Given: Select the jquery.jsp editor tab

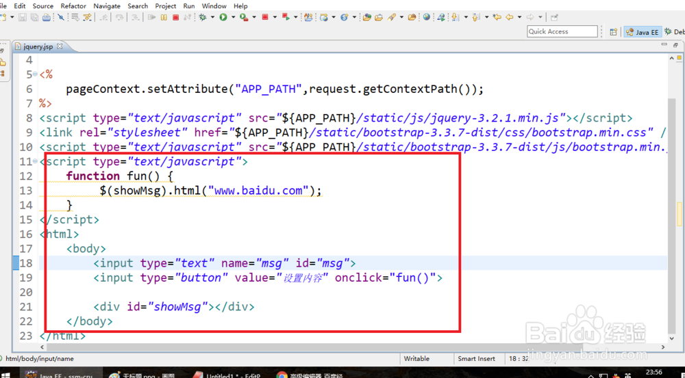Looking at the screenshot, I should [x=38, y=46].
